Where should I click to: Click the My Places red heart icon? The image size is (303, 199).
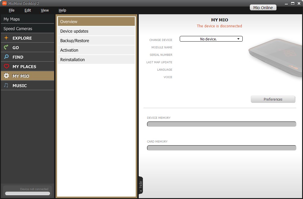click(6, 66)
